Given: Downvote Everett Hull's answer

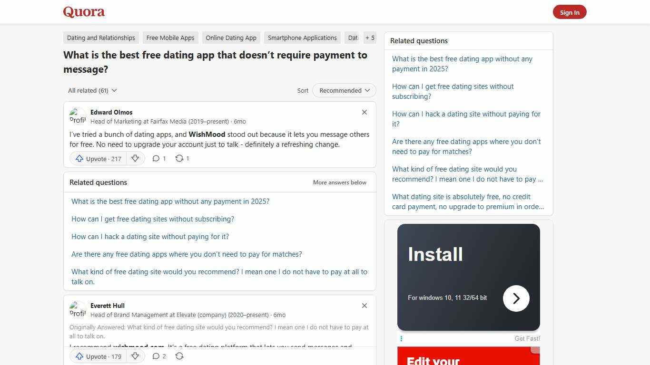Looking at the screenshot, I should click(x=135, y=356).
